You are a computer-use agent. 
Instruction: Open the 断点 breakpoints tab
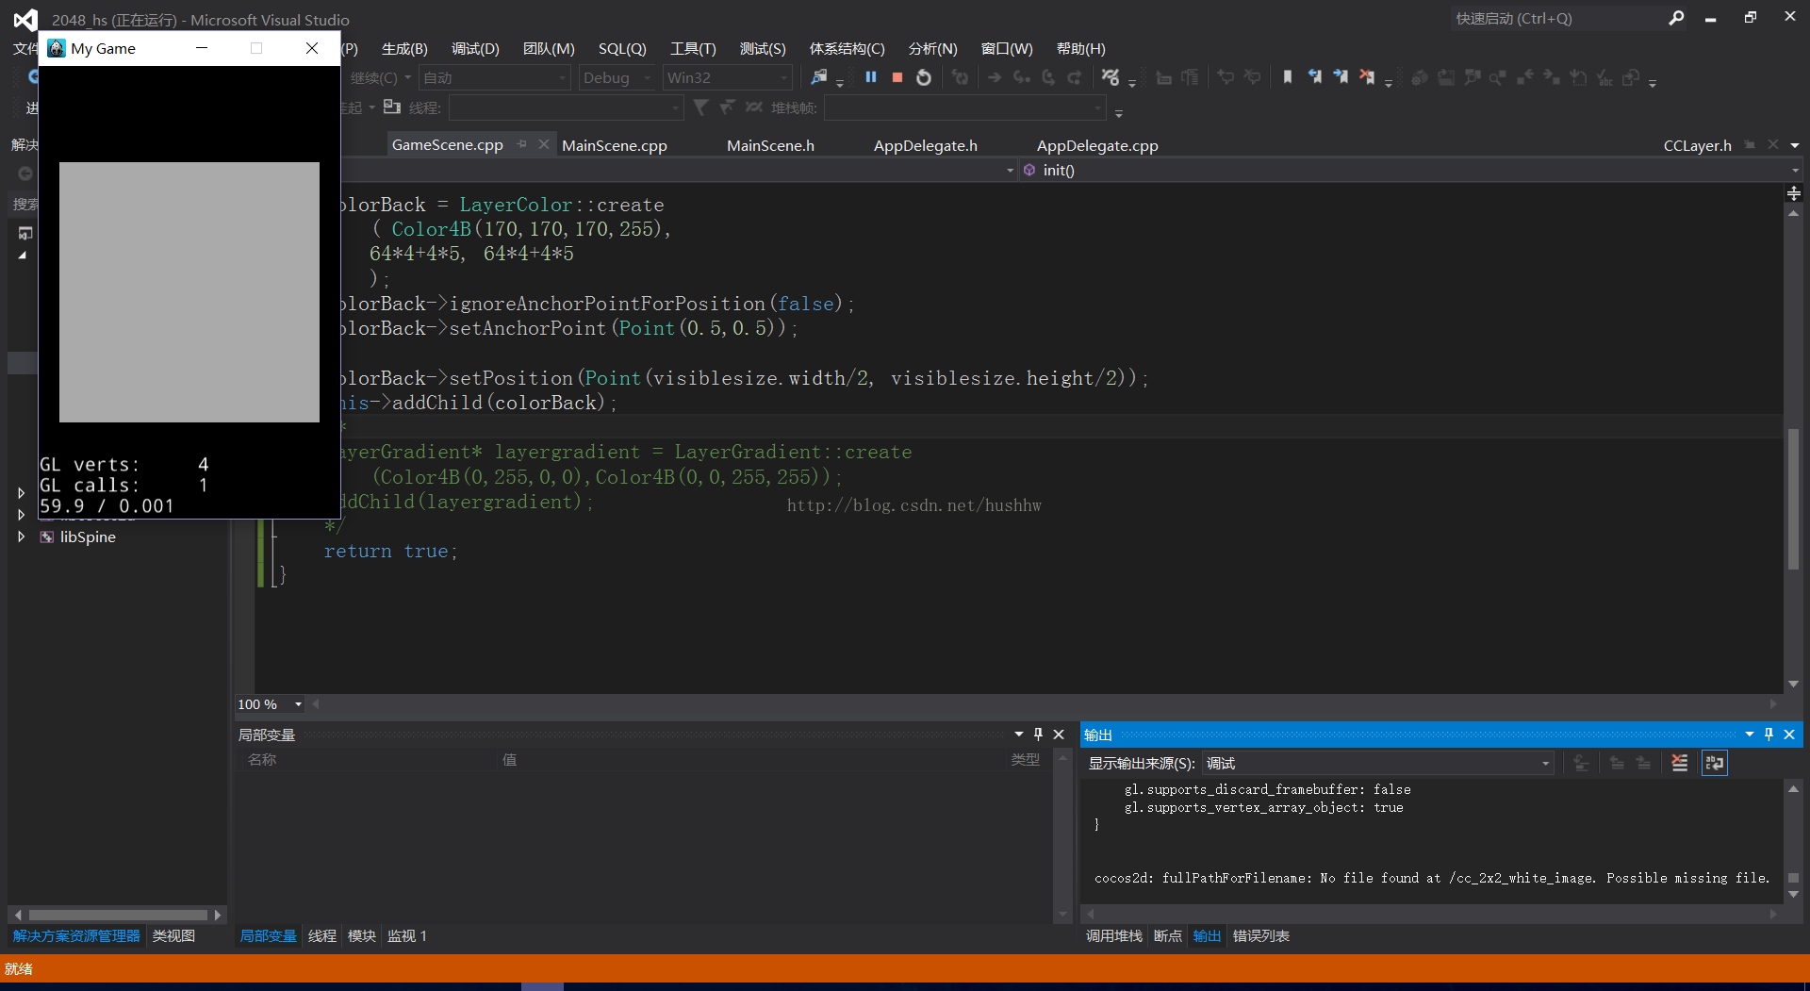click(1167, 935)
